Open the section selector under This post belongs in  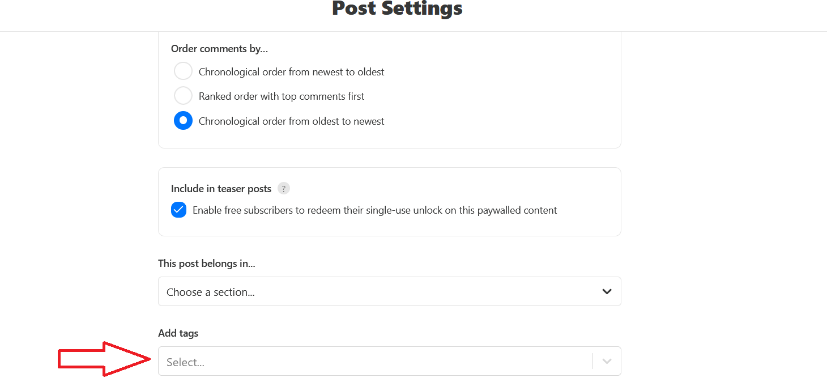389,291
